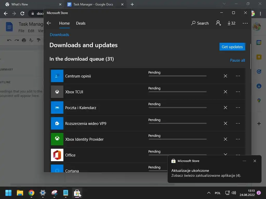Cancel the Xbox Identity Provider download
The height and width of the screenshot is (199, 266).
[225, 139]
